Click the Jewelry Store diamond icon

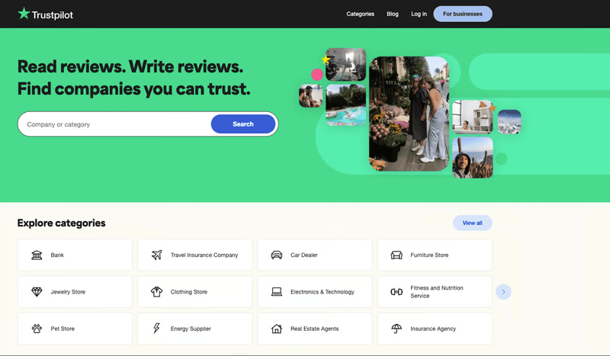pyautogui.click(x=37, y=292)
